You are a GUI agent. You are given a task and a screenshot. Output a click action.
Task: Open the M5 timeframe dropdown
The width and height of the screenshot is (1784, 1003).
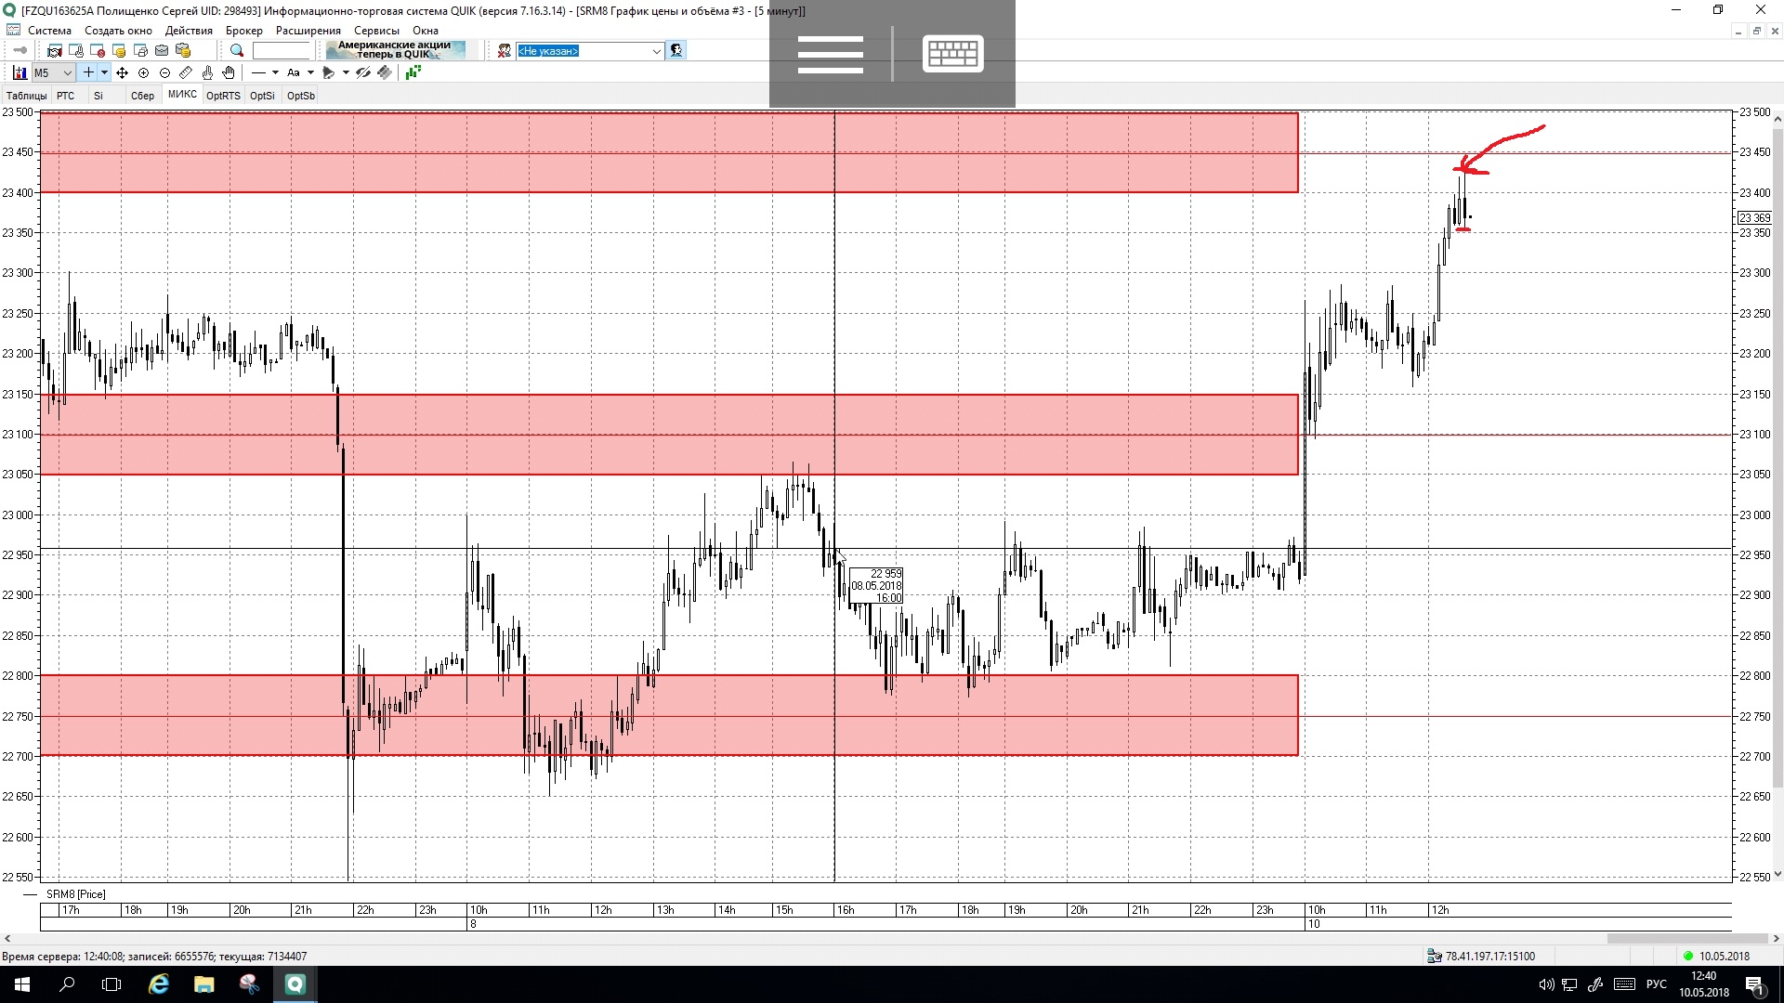click(67, 72)
